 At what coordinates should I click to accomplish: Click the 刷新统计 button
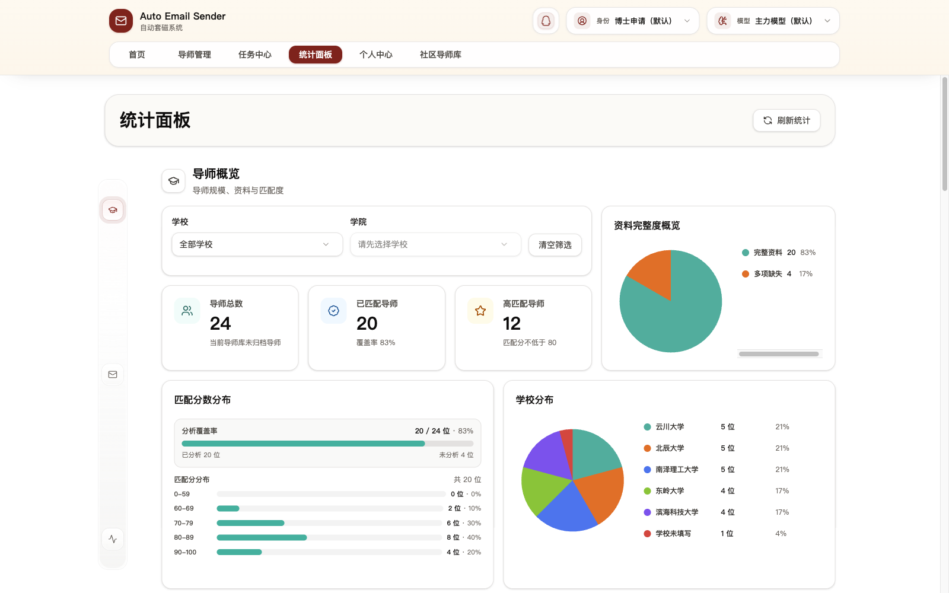tap(786, 120)
